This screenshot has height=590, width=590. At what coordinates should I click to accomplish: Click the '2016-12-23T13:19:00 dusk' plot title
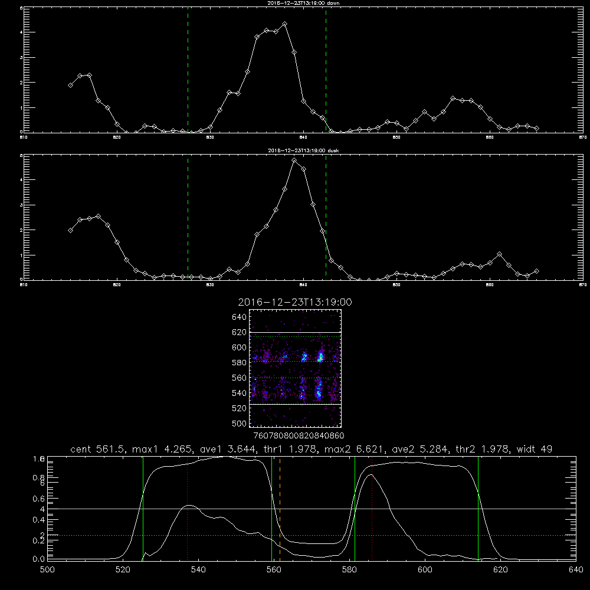point(303,150)
